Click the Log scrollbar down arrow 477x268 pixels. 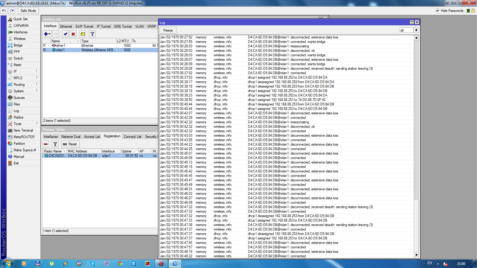pos(416,255)
